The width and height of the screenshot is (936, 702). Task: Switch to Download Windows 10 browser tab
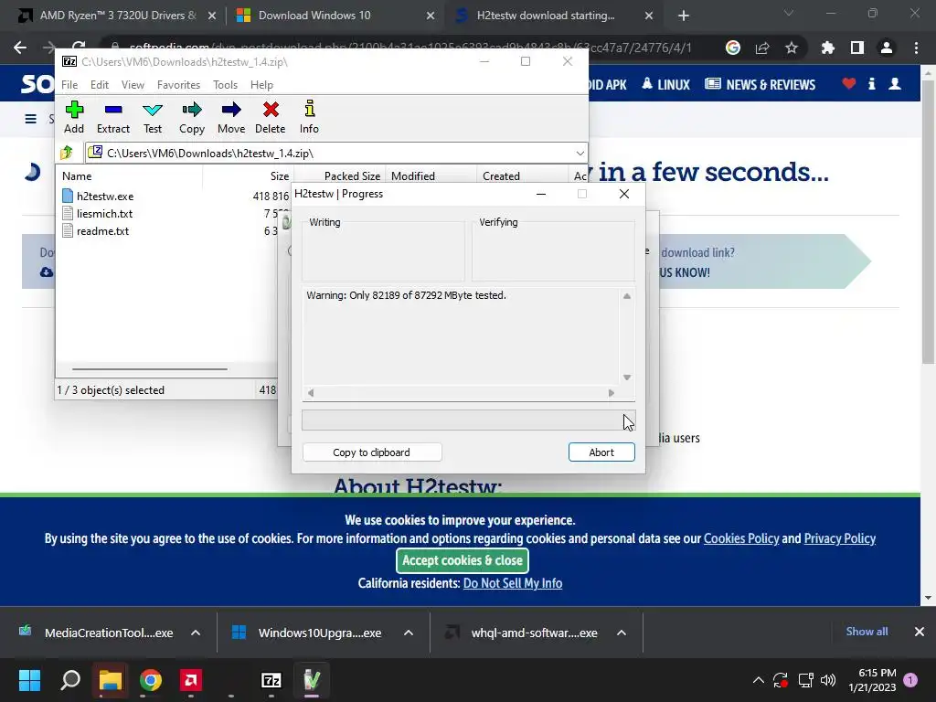pyautogui.click(x=314, y=16)
